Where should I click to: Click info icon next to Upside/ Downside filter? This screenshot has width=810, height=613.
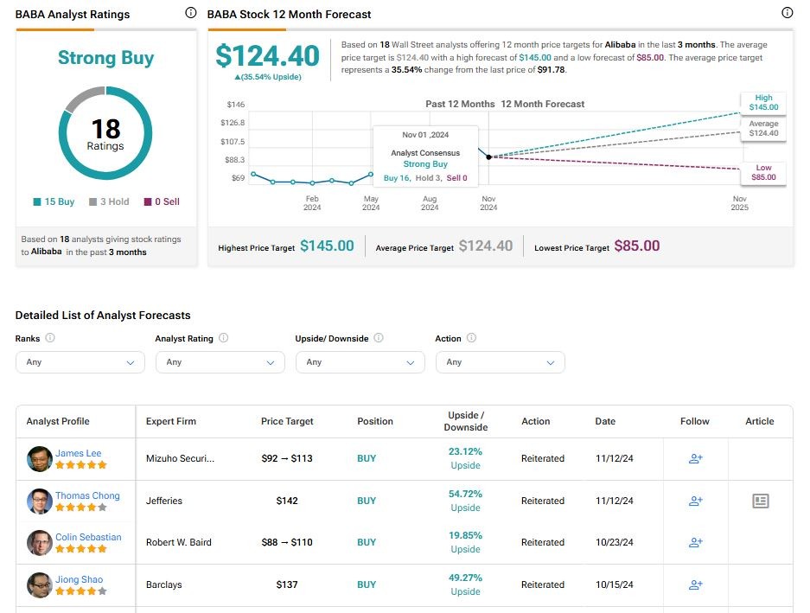(379, 338)
